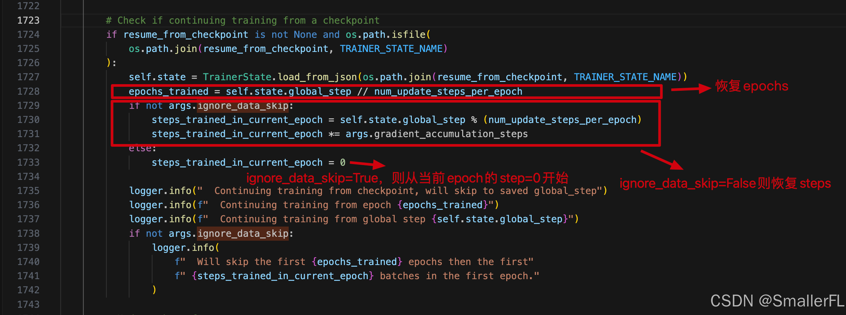The image size is (846, 315).
Task: Click the 'else:' keyword on line 1732
Action: point(143,148)
